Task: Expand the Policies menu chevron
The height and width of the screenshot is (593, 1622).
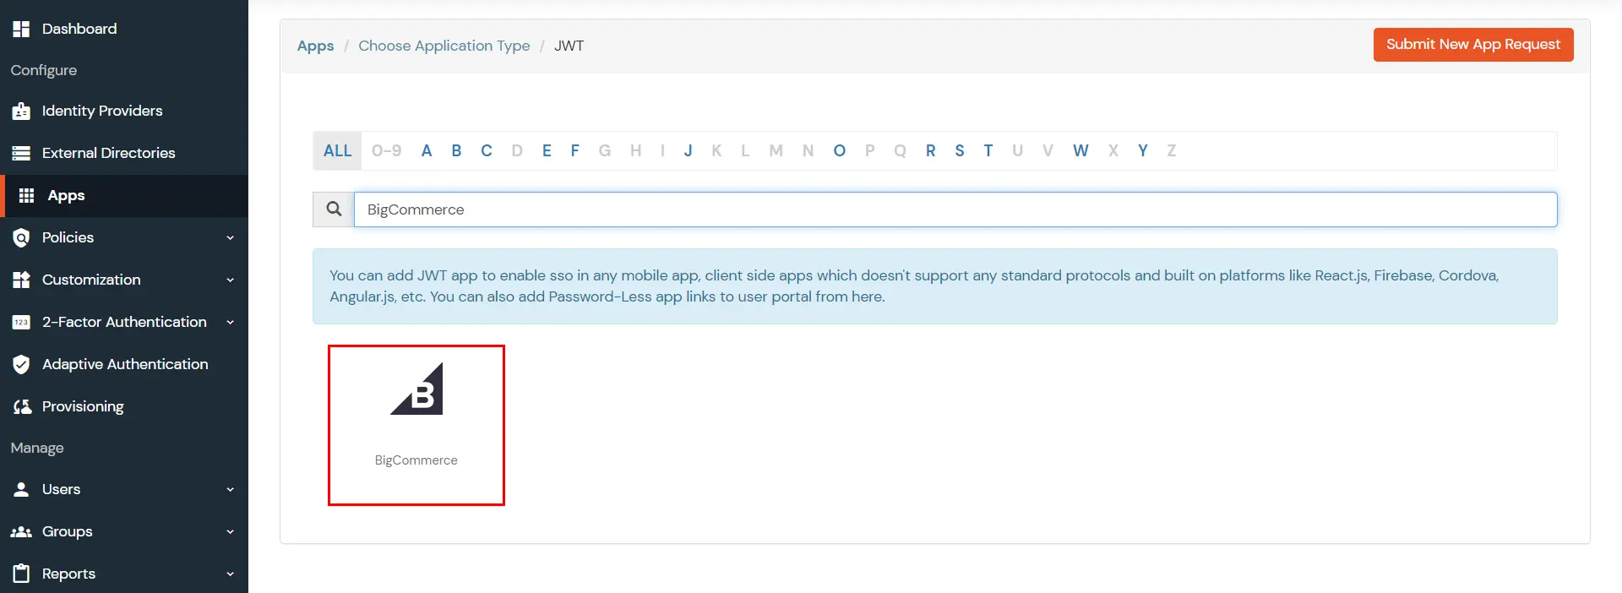Action: [230, 238]
